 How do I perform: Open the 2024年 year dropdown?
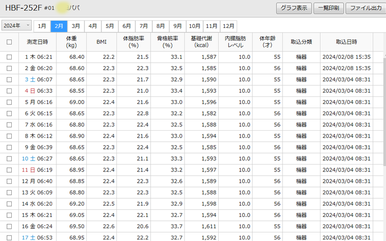click(16, 26)
